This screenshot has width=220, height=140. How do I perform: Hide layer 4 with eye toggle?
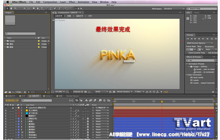pyautogui.click(x=6, y=116)
